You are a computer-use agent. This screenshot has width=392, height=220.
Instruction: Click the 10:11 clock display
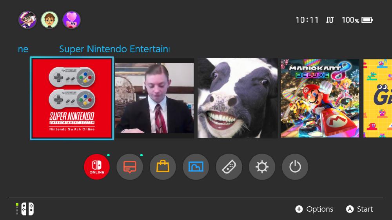coord(307,20)
